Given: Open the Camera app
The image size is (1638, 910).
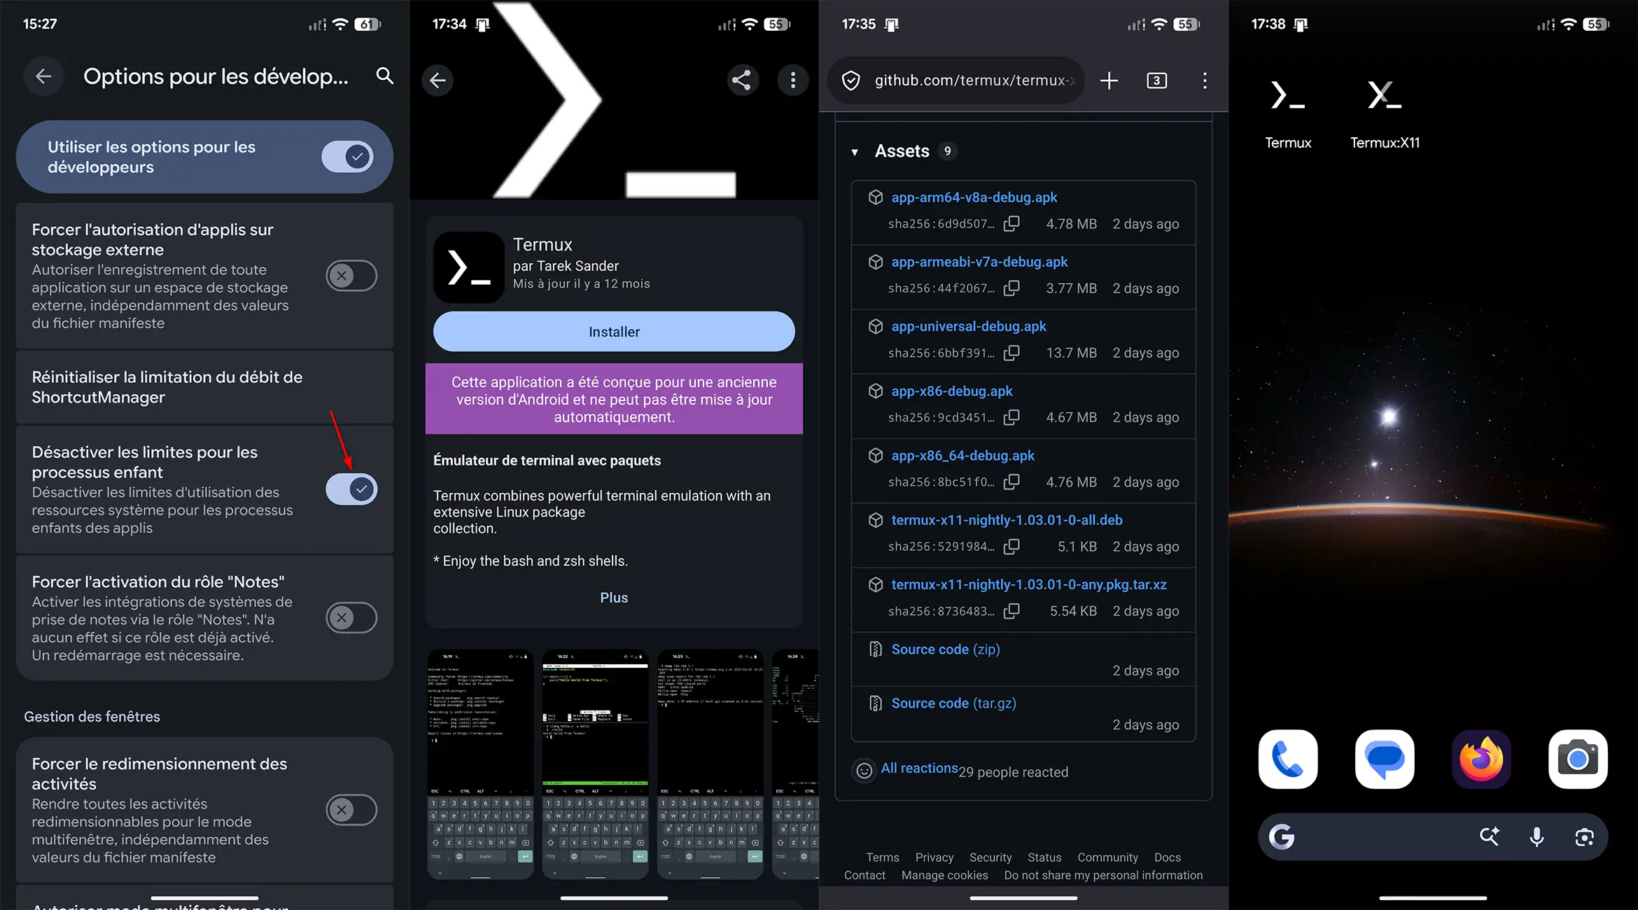Looking at the screenshot, I should pyautogui.click(x=1578, y=759).
